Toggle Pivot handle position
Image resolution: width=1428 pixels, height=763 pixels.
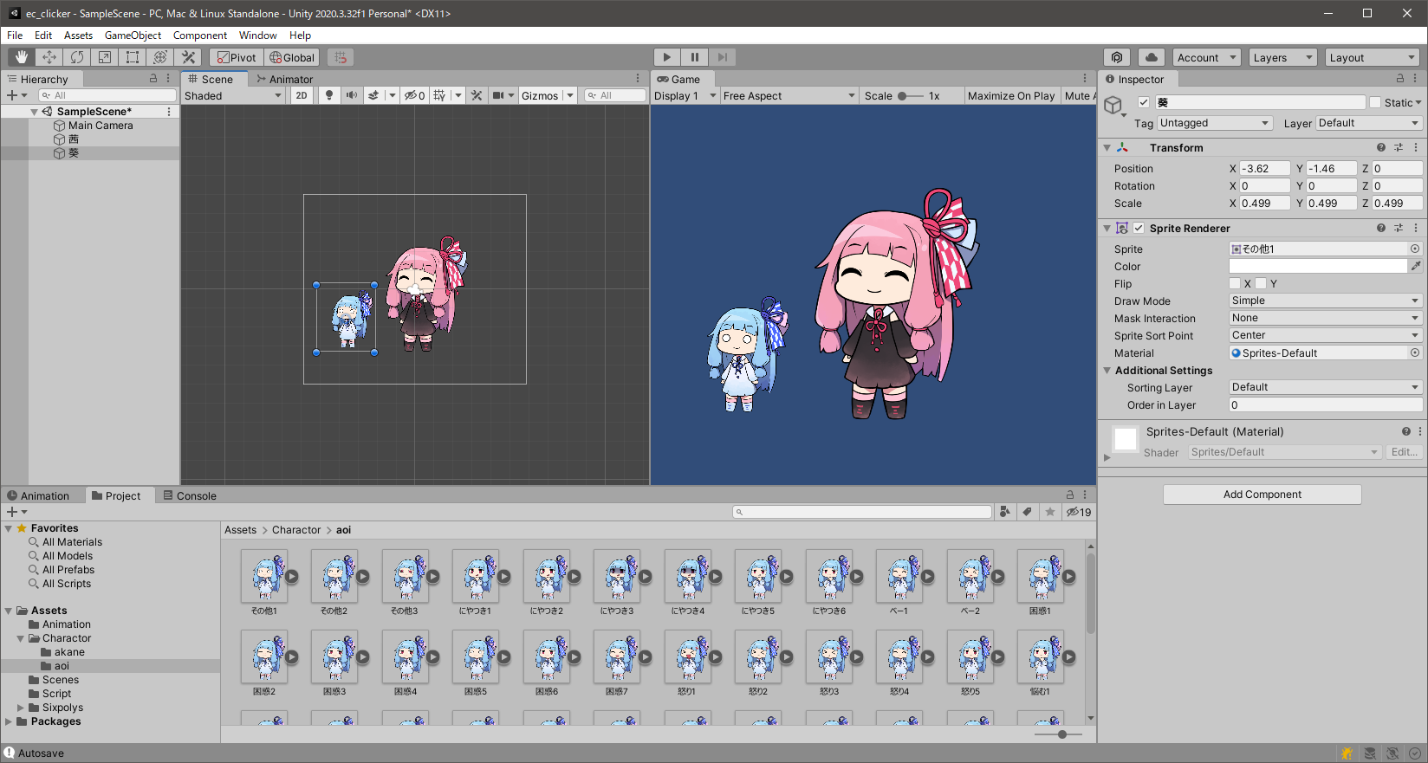[x=237, y=57]
